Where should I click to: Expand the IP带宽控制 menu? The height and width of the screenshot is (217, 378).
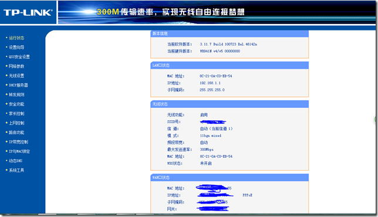coord(18,142)
